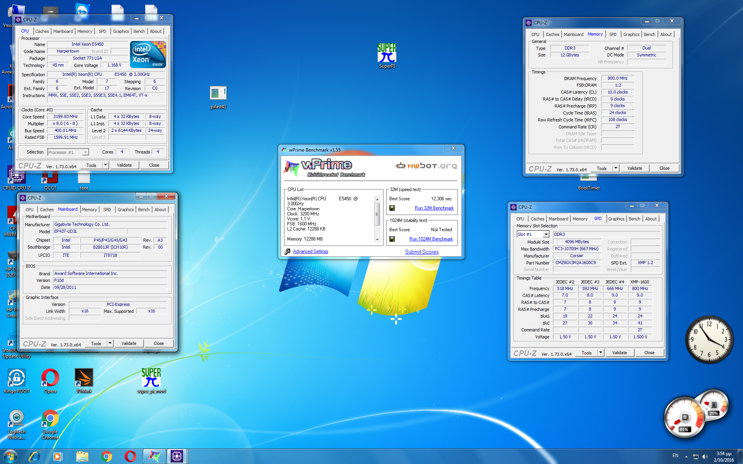
Task: Click the taskbar date and time
Action: [724, 457]
